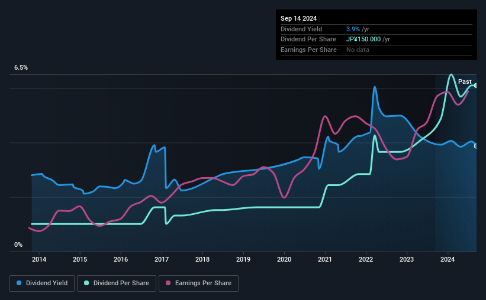Image resolution: width=486 pixels, height=300 pixels.
Task: Click the 2019 x-axis label
Action: click(243, 259)
